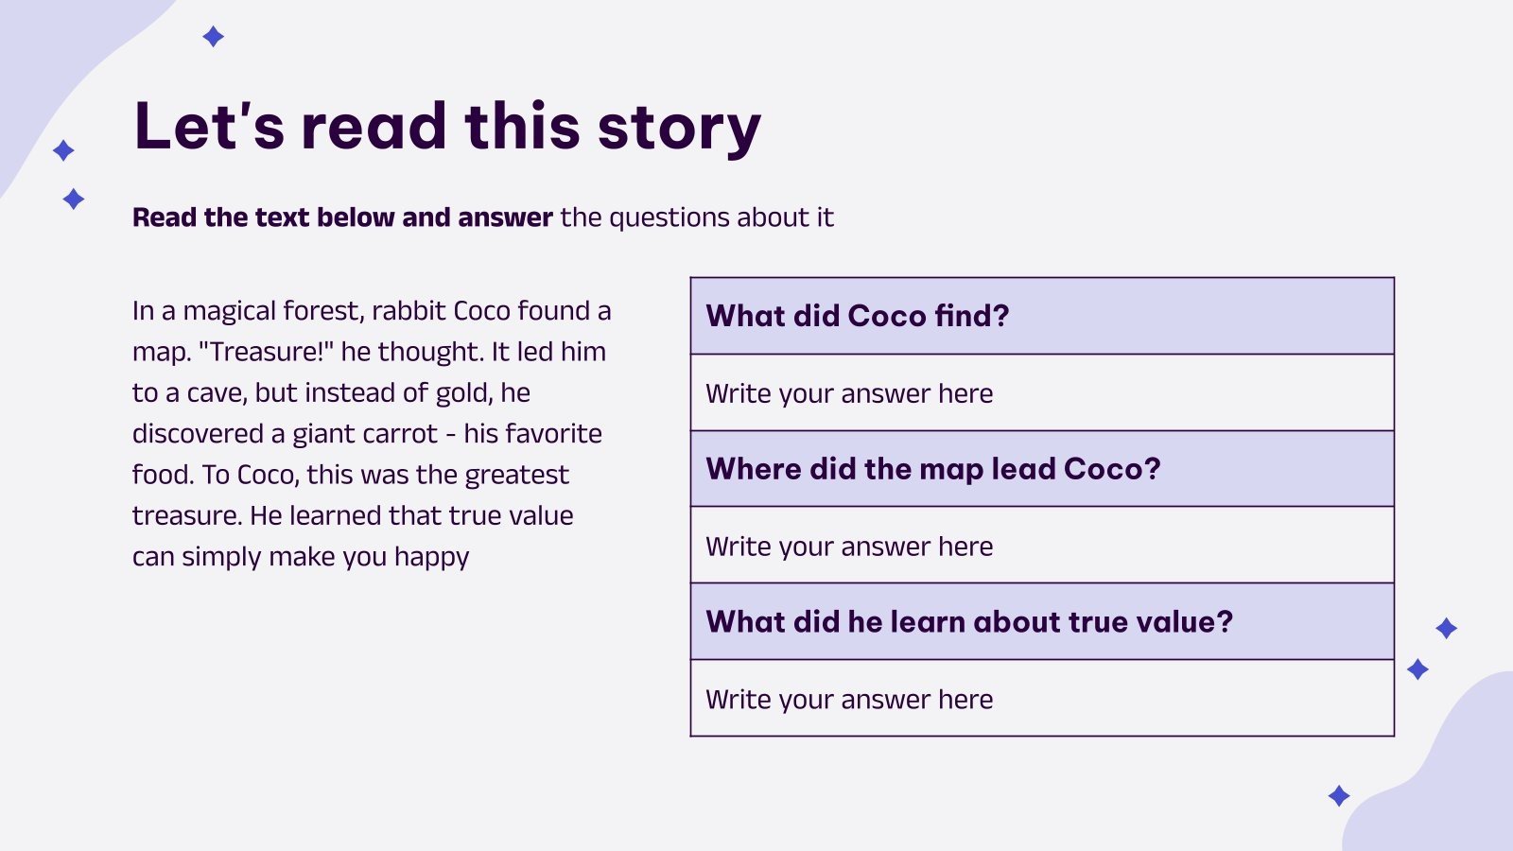
Task: Click the star sparkle above the title
Action: pos(214,37)
